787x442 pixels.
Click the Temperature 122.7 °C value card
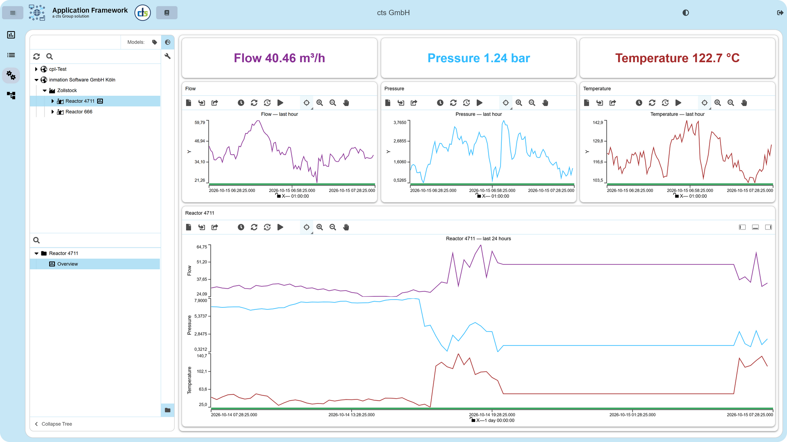(678, 58)
